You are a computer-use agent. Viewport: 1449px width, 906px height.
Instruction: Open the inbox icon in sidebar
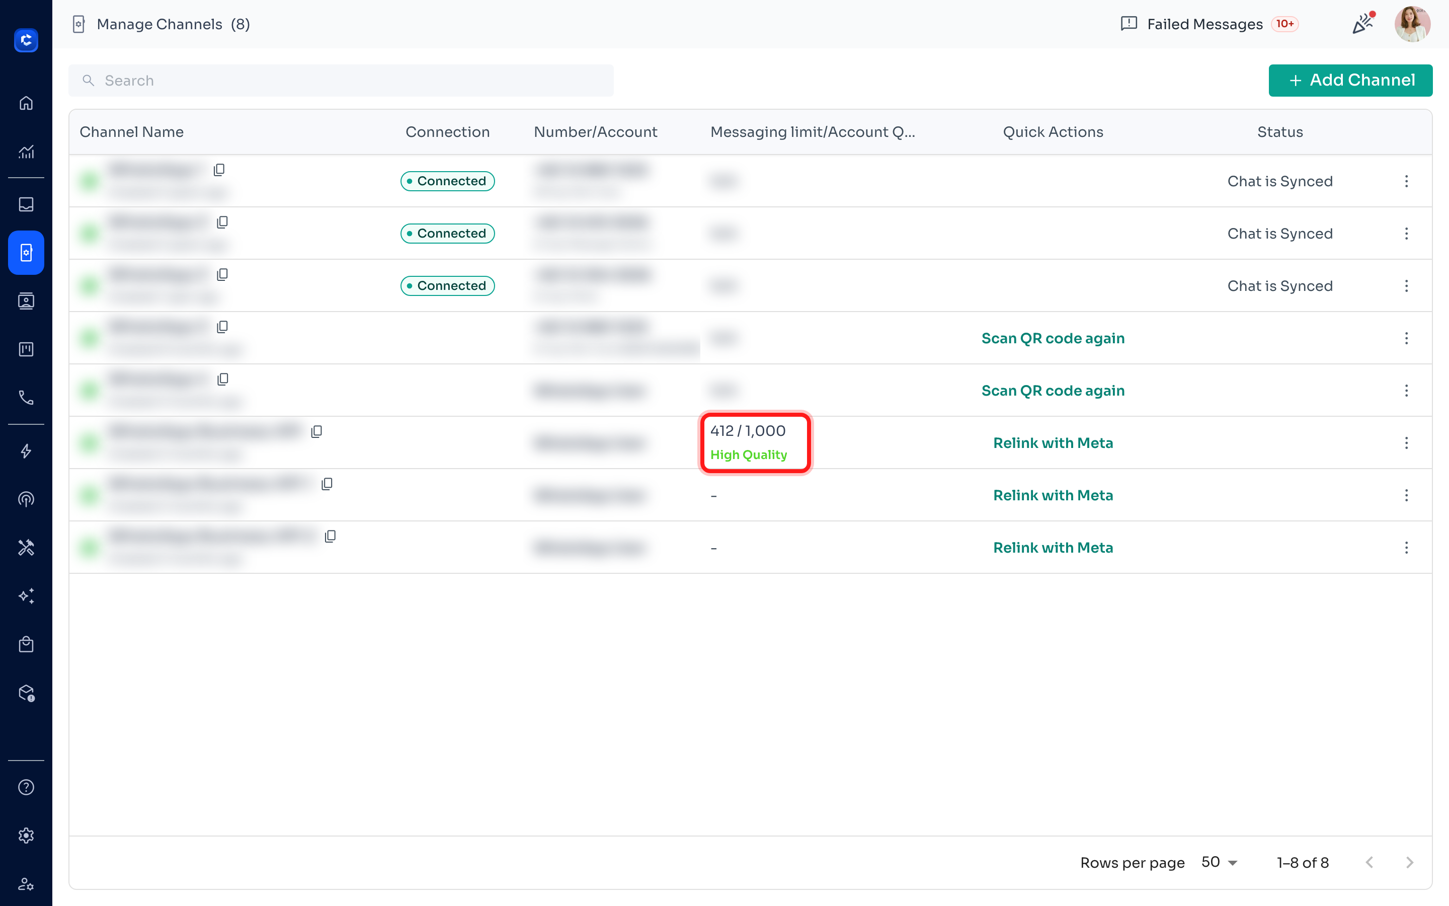26,204
